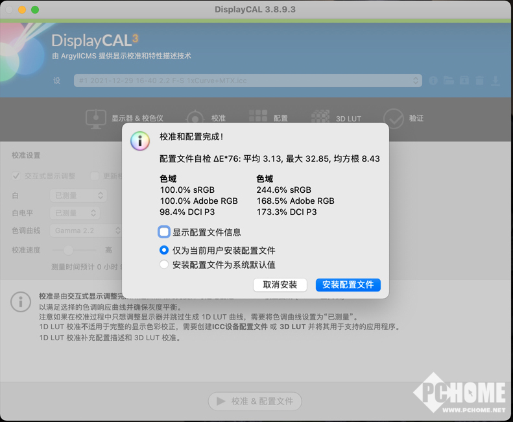The height and width of the screenshot is (422, 513).
Task: Enable 显示配置文件信息 checkbox
Action: pos(164,232)
